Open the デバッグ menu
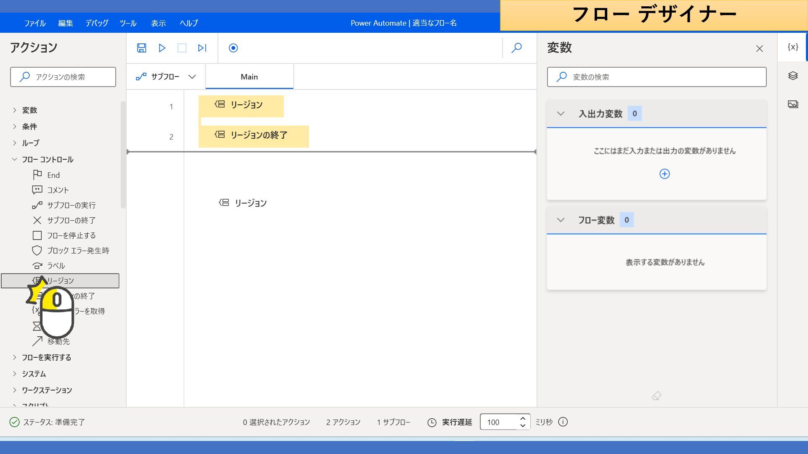 pyautogui.click(x=97, y=23)
